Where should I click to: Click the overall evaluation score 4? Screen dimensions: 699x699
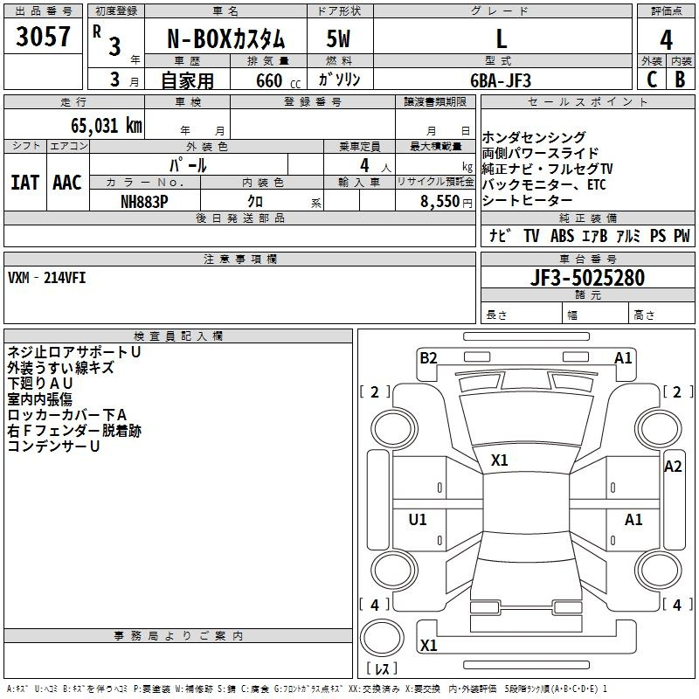[x=666, y=40]
